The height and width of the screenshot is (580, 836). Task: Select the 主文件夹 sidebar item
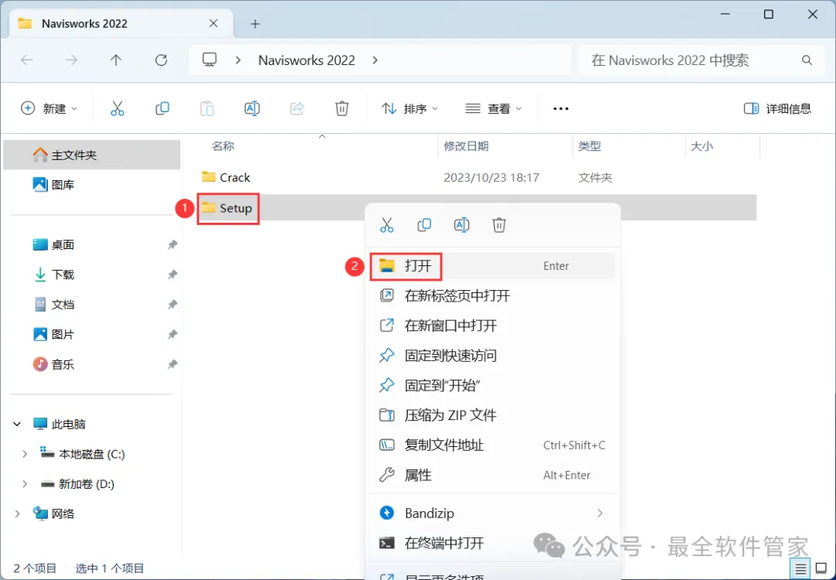click(x=91, y=155)
